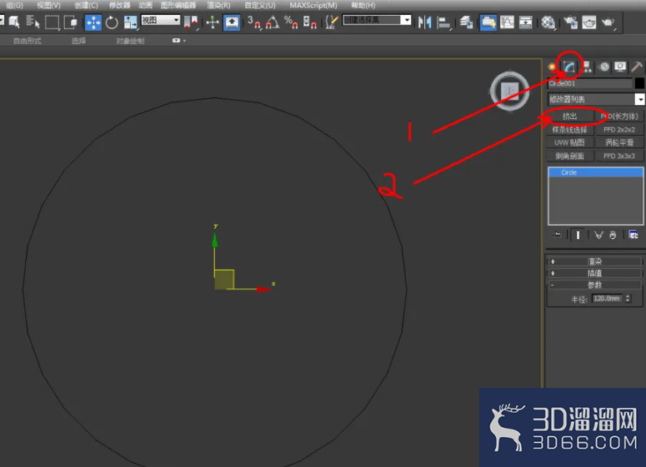
Task: Choose Rectangular Selection Region tool
Action: click(52, 22)
